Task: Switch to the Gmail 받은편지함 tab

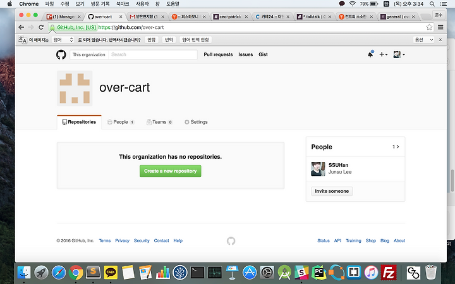Action: (147, 16)
